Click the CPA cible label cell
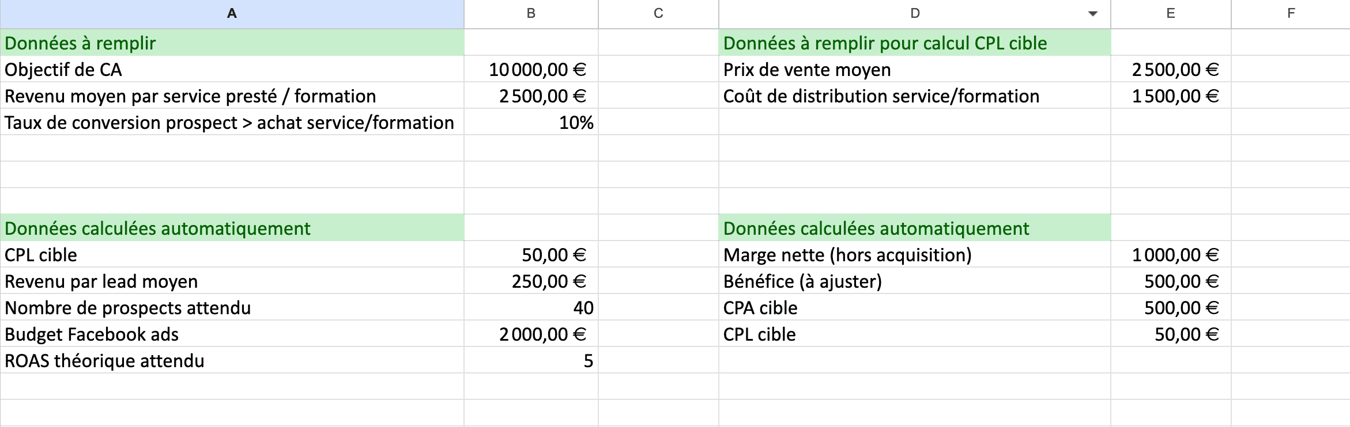The width and height of the screenshot is (1350, 427). click(914, 308)
